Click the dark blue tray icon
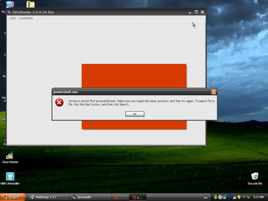 coord(230,197)
